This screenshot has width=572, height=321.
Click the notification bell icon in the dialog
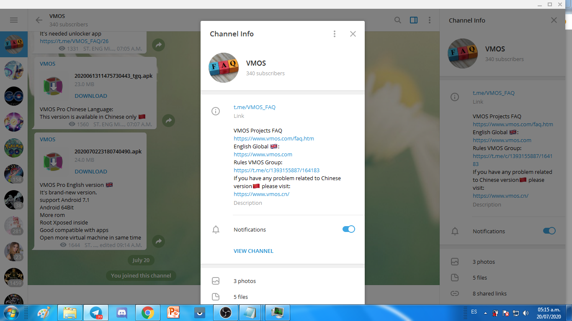click(x=216, y=229)
